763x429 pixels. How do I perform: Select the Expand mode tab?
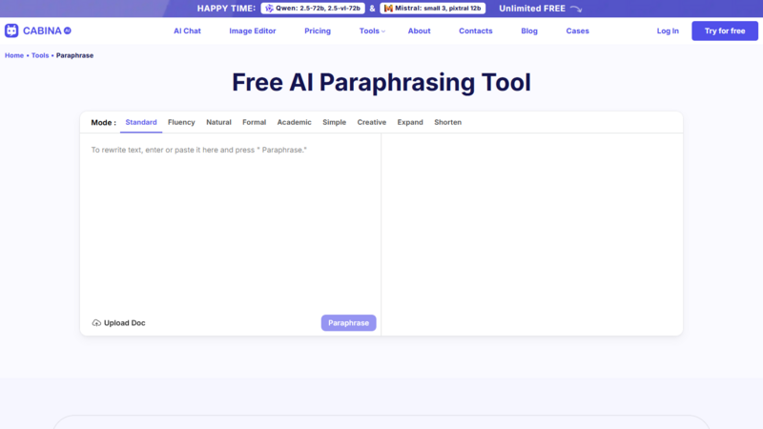pos(410,122)
